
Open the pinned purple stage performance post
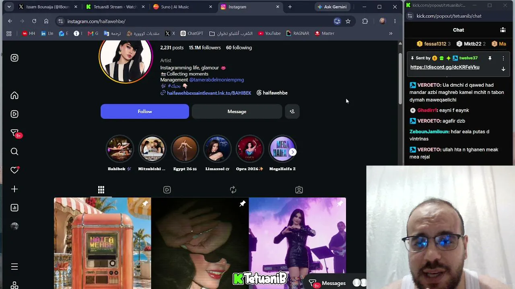(297, 243)
